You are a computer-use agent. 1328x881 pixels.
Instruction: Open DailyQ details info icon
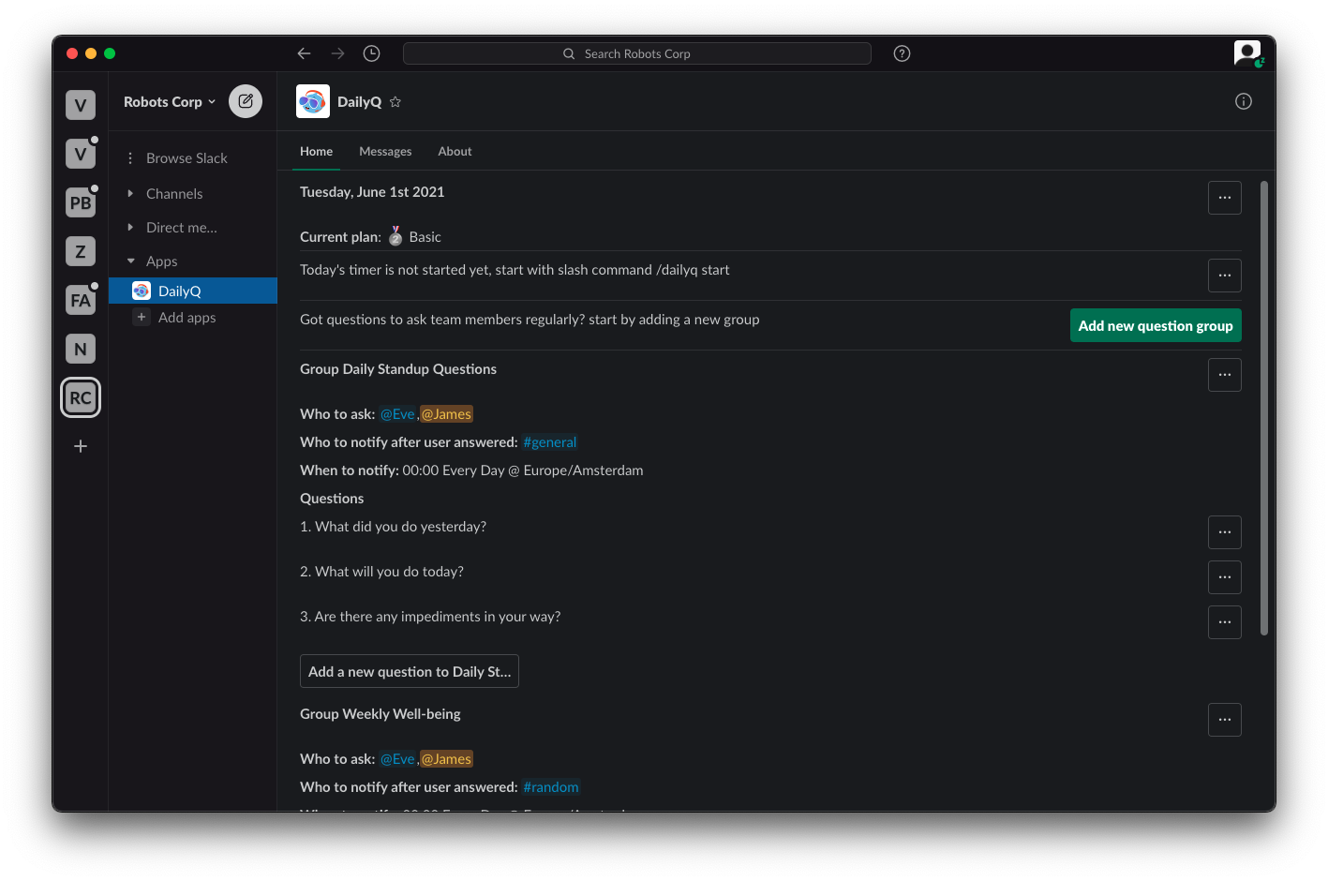[x=1244, y=101]
